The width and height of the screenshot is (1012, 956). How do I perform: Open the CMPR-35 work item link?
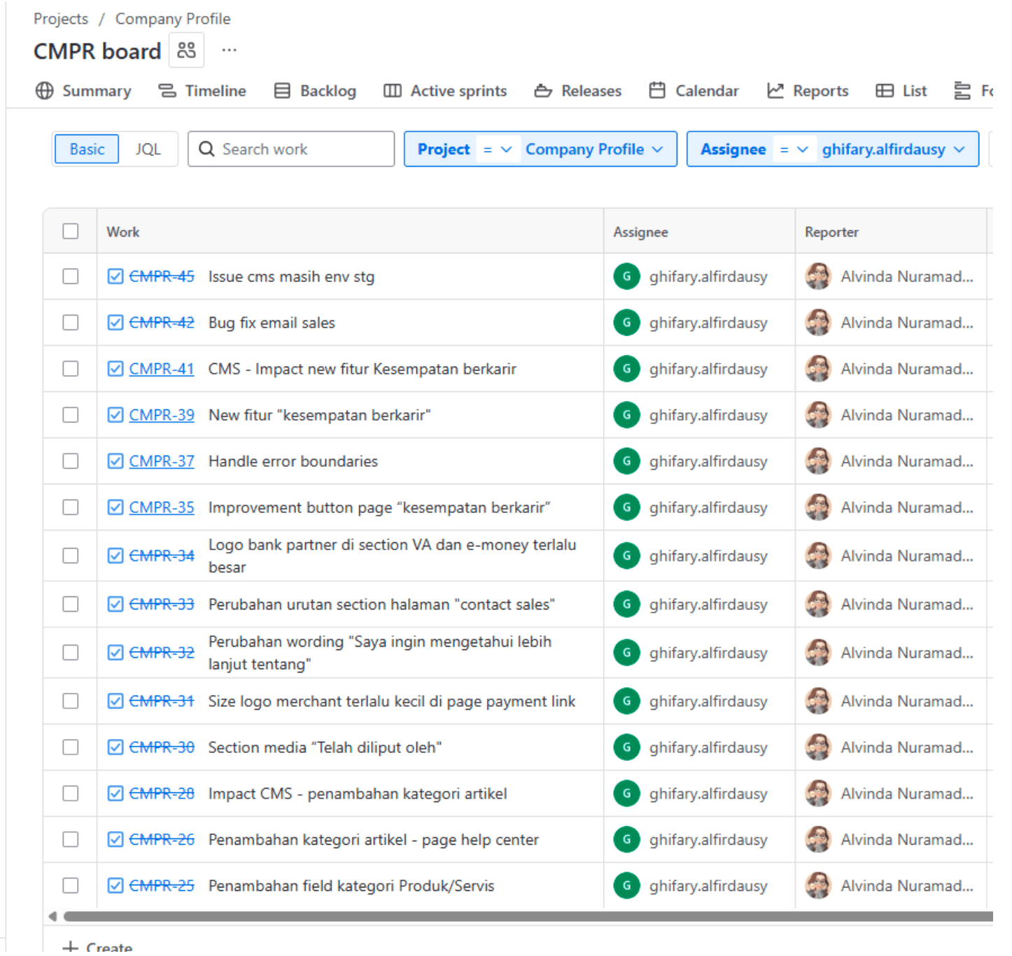(162, 507)
